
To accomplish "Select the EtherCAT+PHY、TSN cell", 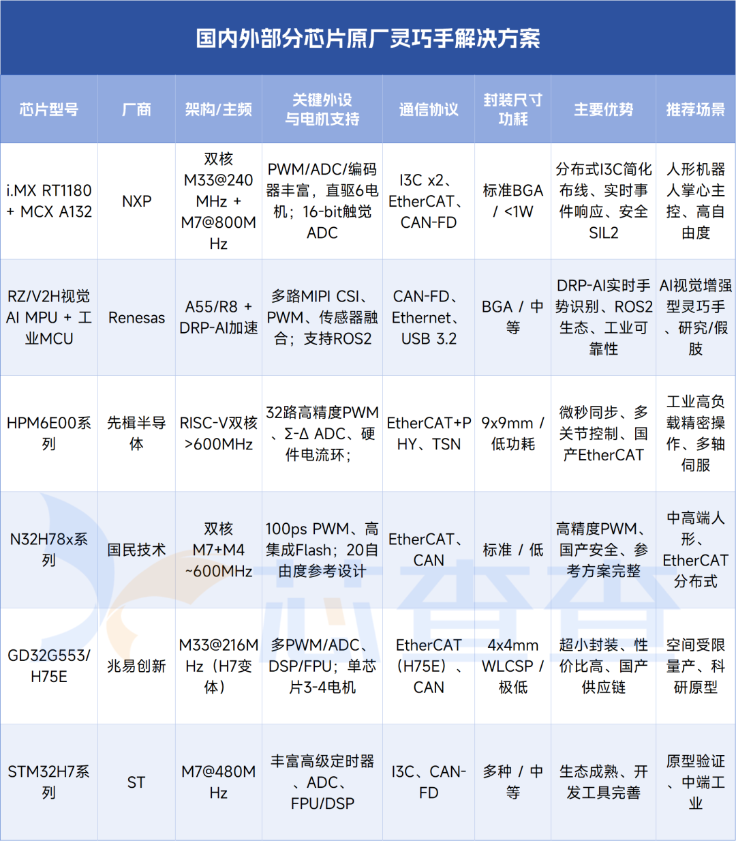I will (429, 434).
